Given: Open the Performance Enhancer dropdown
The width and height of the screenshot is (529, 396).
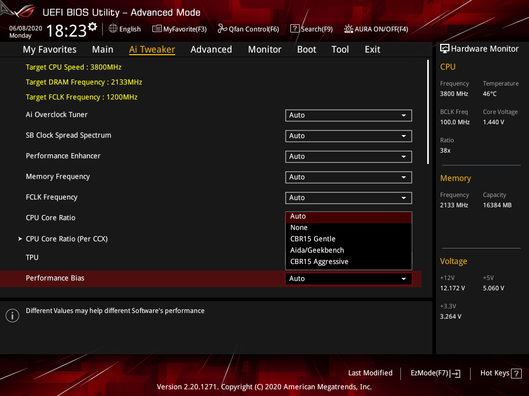Looking at the screenshot, I should pyautogui.click(x=349, y=157).
